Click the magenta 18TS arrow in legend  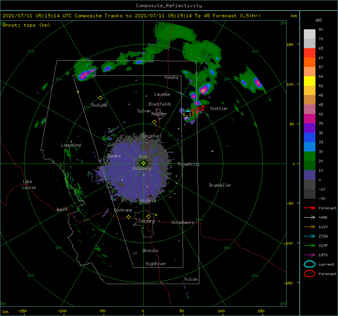(309, 255)
